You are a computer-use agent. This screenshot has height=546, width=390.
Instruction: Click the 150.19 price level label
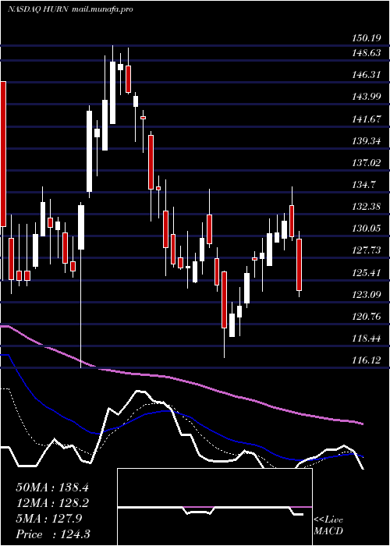pyautogui.click(x=367, y=38)
